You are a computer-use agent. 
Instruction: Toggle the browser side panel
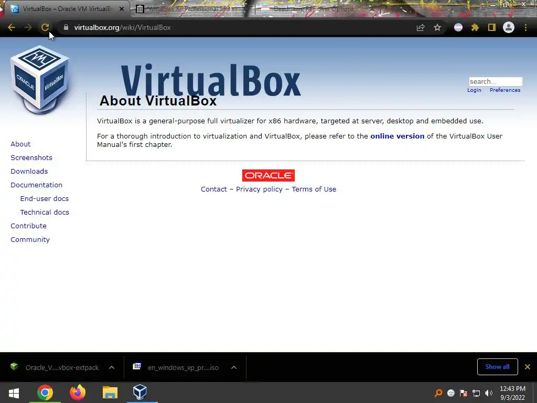tap(492, 27)
